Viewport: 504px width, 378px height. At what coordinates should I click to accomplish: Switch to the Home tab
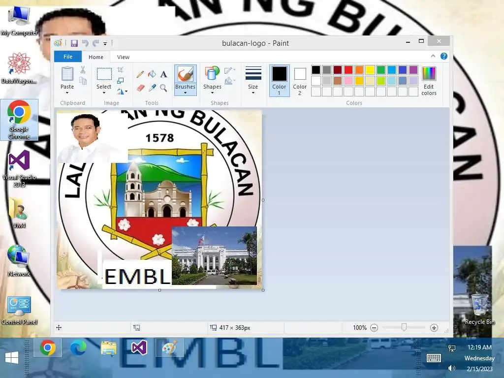[96, 57]
